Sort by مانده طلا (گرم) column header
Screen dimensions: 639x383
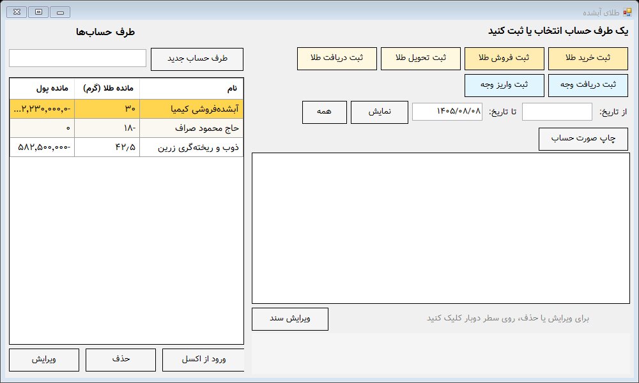[x=107, y=88]
